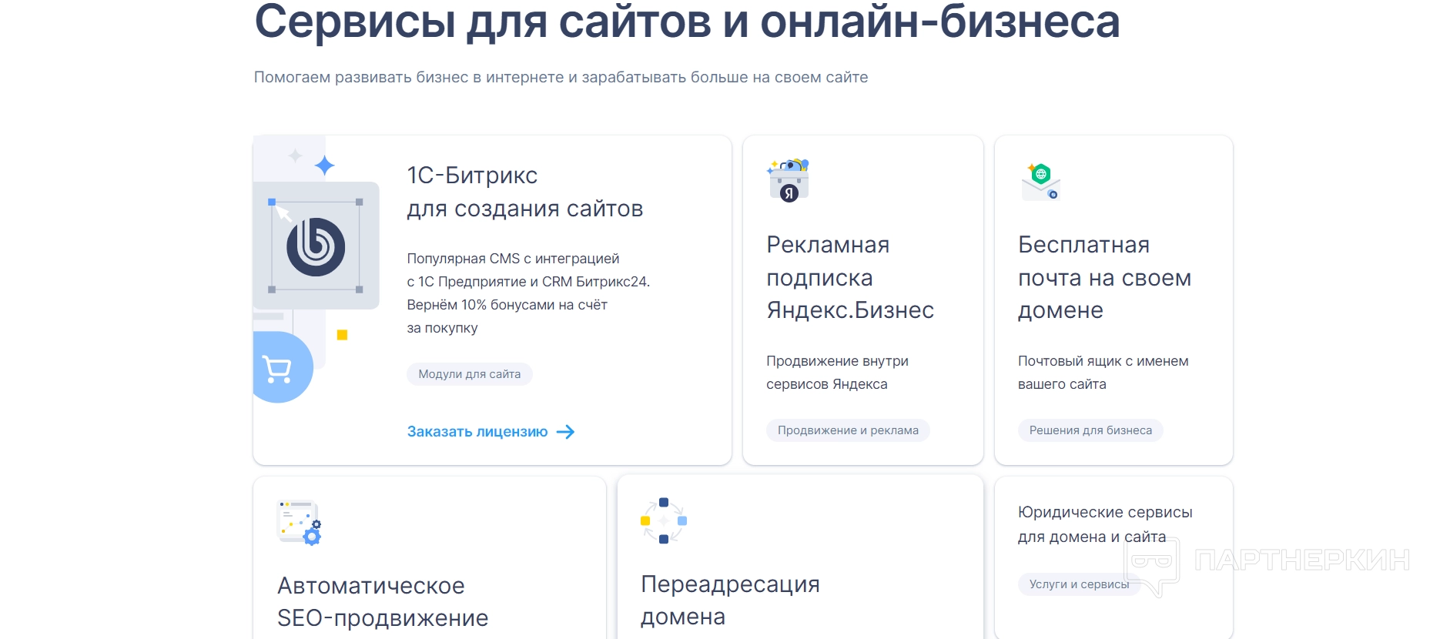Select the Продвижение и реклама tag
This screenshot has width=1450, height=639.
(848, 430)
